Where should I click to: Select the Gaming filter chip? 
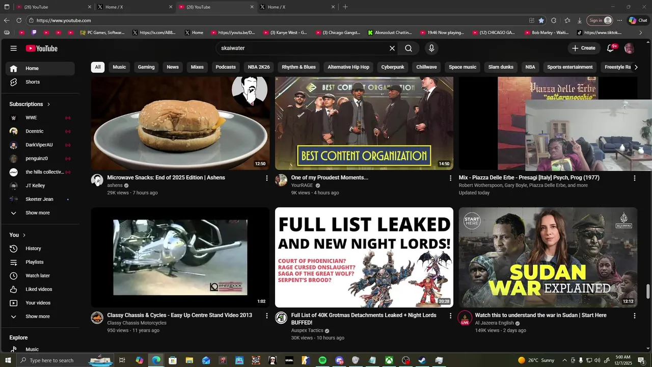(x=146, y=67)
